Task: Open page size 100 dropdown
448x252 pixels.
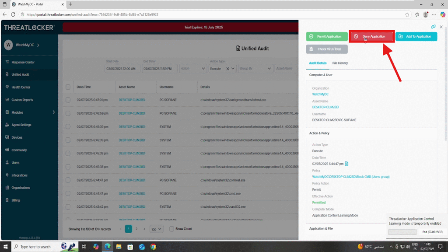Action: [x=156, y=229]
